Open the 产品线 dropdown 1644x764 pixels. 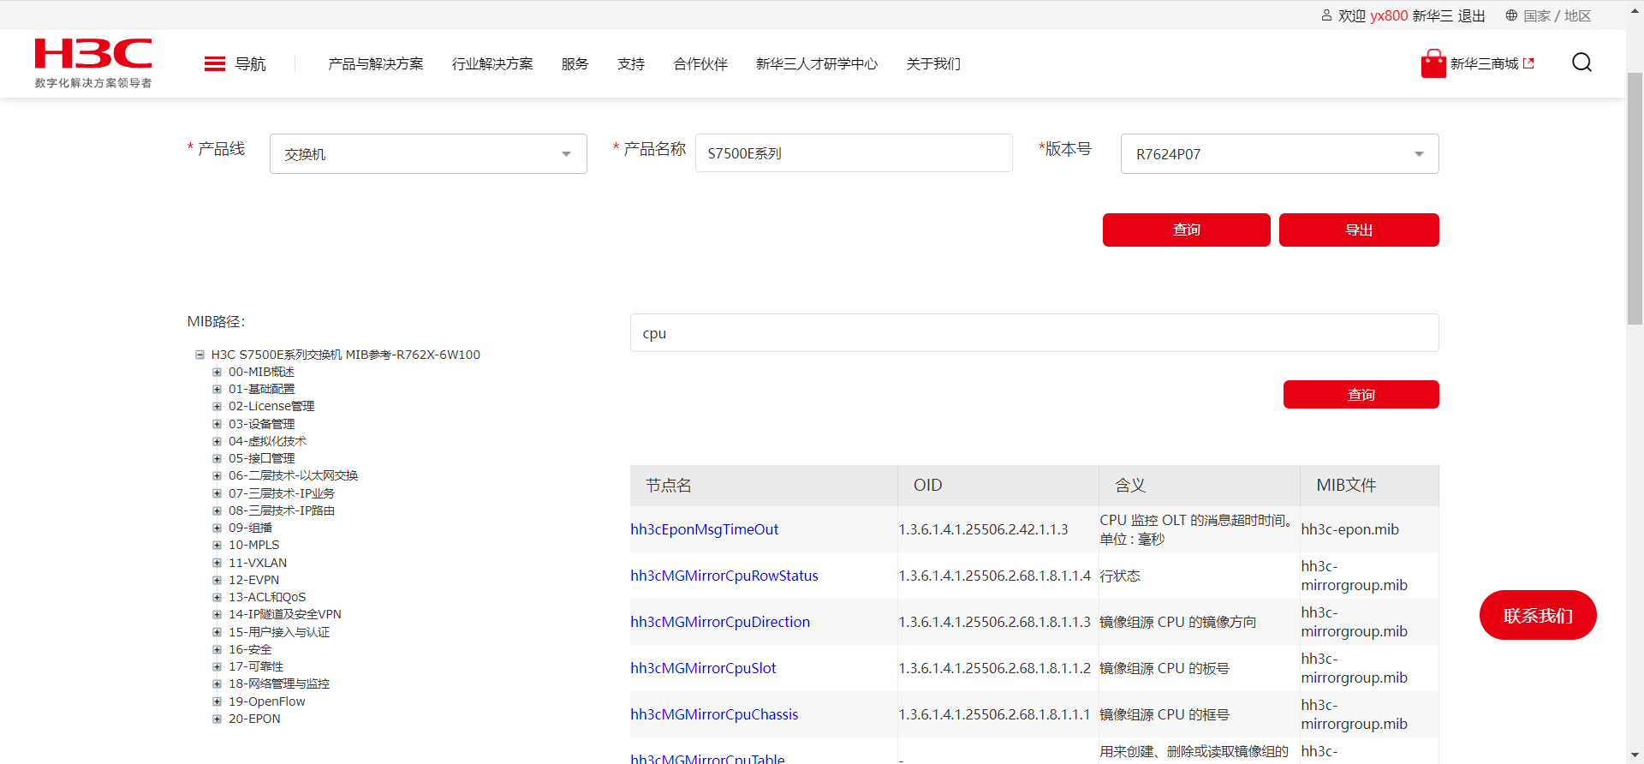coord(428,154)
